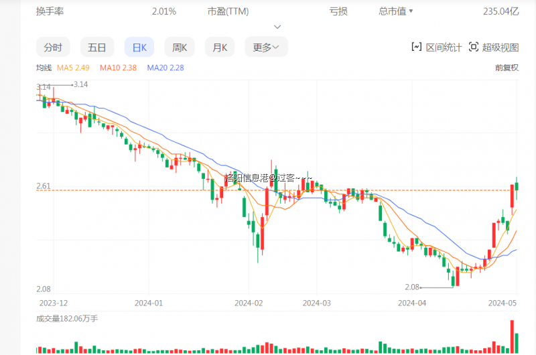Click the 2.01% turnover rate value
Viewport: 536px width, 355px height.
pos(164,11)
